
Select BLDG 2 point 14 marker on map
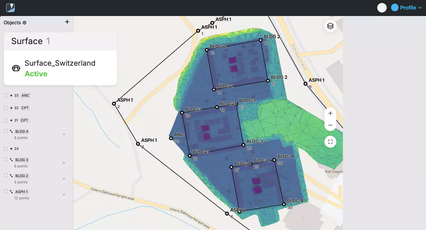pos(214,90)
